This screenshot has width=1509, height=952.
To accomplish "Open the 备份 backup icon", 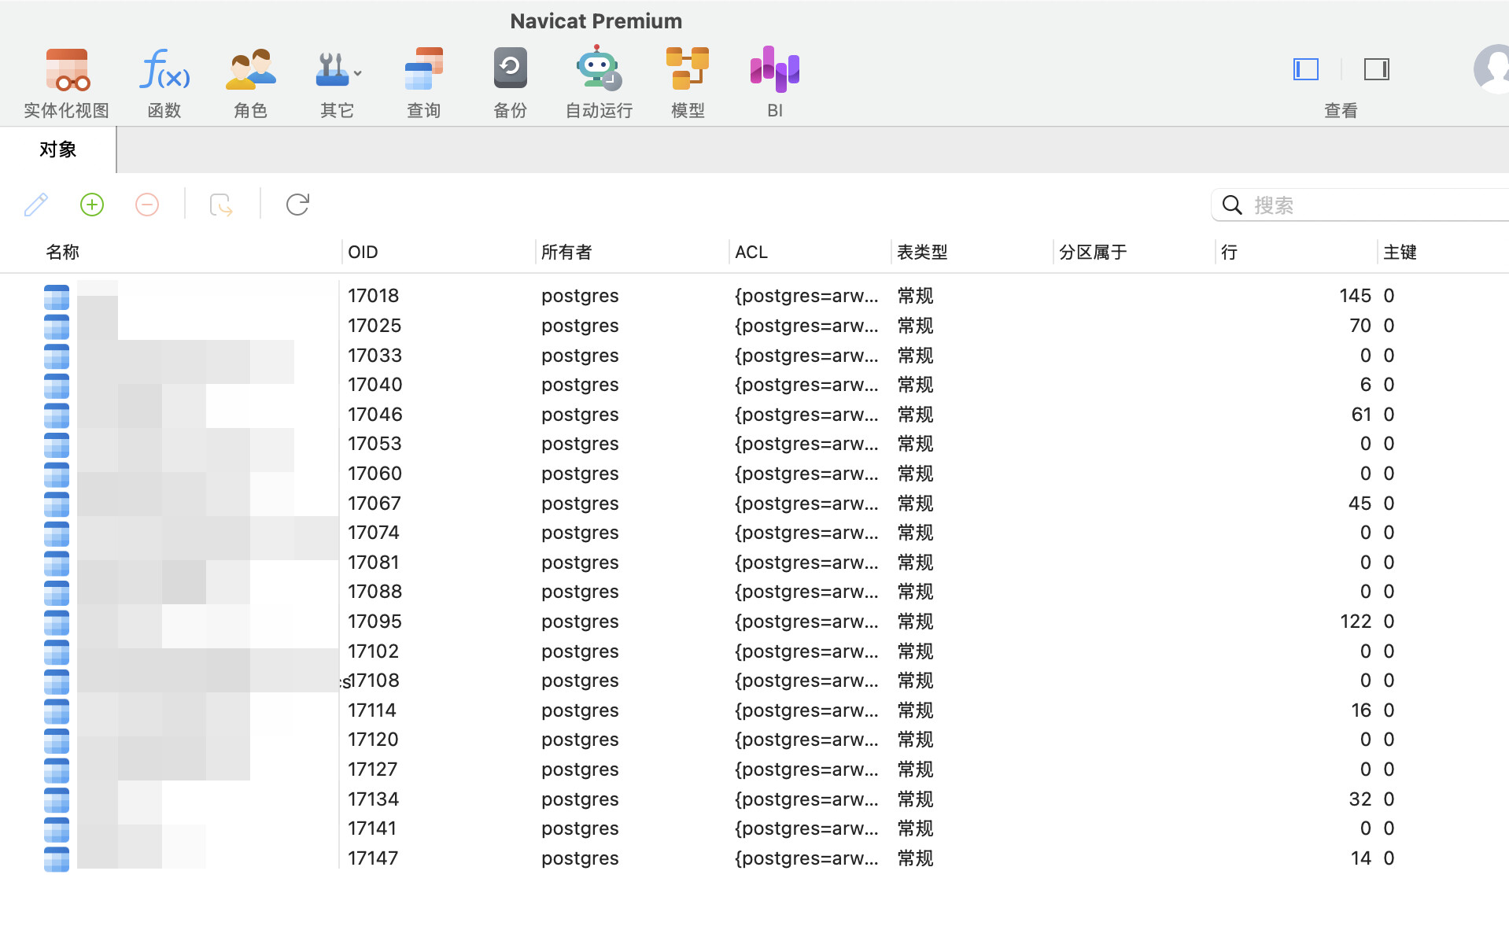I will [511, 68].
